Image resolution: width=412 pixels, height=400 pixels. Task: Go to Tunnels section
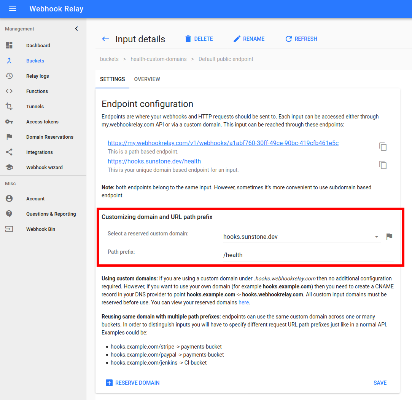point(35,107)
